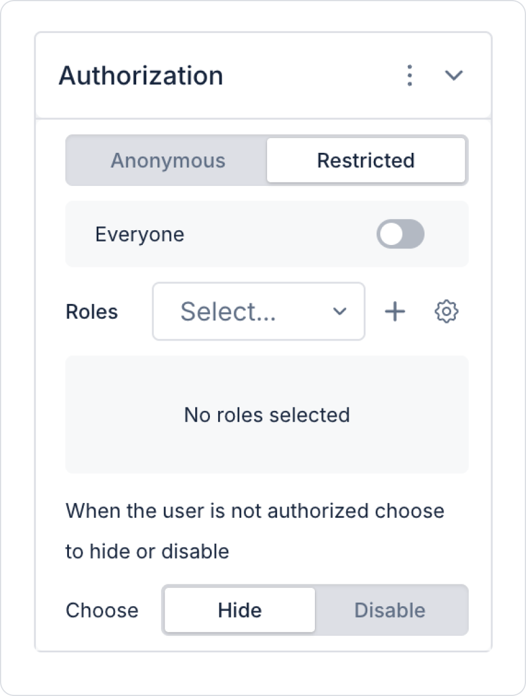Open the Authorization three-dot options menu
The image size is (526, 696).
409,76
